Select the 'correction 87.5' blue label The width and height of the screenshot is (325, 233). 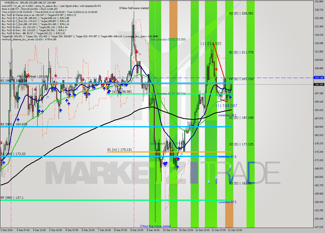pyautogui.click(x=227, y=202)
